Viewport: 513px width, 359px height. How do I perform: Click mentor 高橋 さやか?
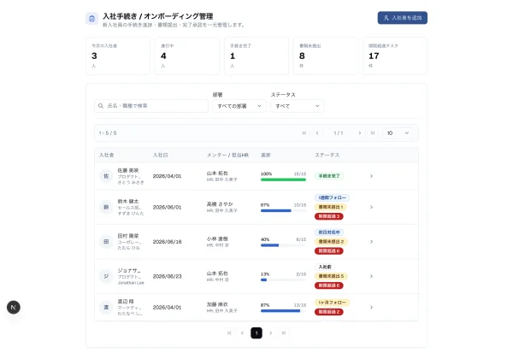220,204
